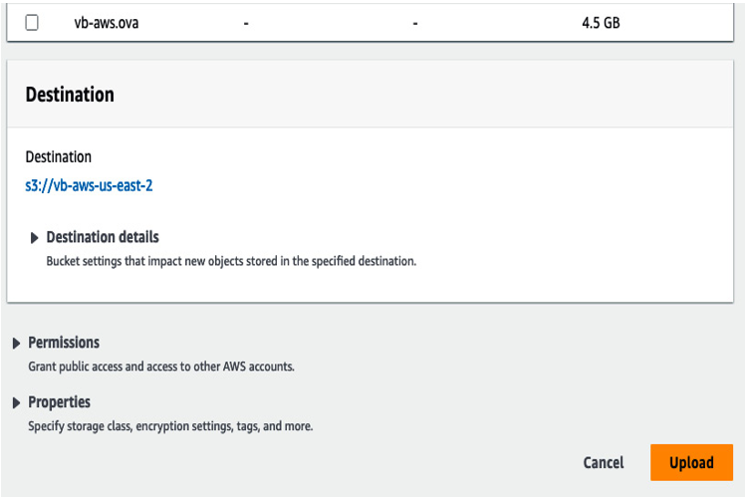Expand Properties using its triangle arrow

point(16,403)
